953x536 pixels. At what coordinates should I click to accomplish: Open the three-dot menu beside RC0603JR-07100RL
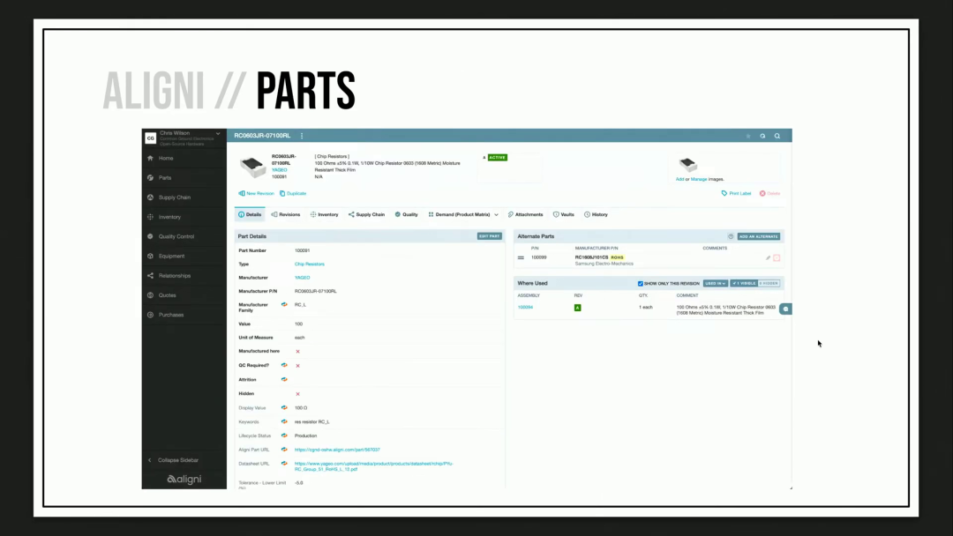(302, 136)
